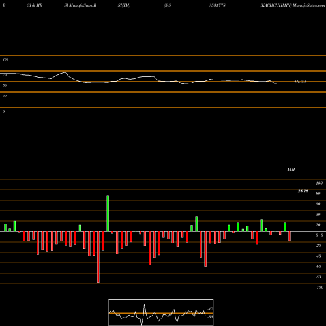Viewport: 326px width, 326px height.
Task: Click the MR axis label -40
Action: point(318,256)
